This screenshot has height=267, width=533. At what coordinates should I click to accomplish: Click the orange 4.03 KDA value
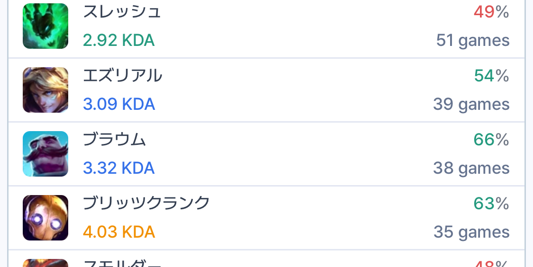point(119,232)
